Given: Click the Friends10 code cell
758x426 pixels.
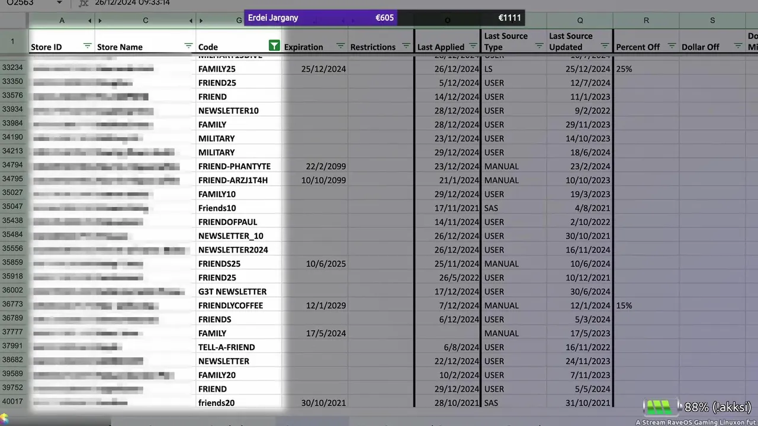Looking at the screenshot, I should [239, 208].
